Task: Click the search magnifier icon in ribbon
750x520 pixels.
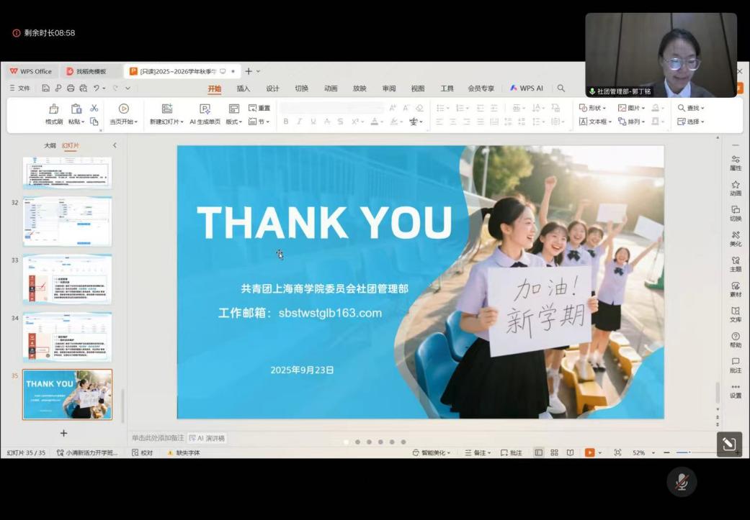Action: click(561, 88)
